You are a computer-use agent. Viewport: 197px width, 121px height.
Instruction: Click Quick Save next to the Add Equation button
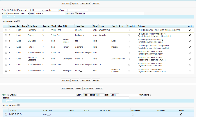coord(89,88)
